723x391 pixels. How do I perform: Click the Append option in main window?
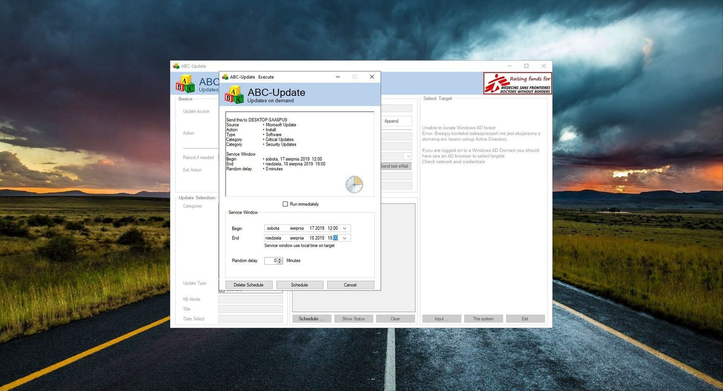click(x=391, y=121)
